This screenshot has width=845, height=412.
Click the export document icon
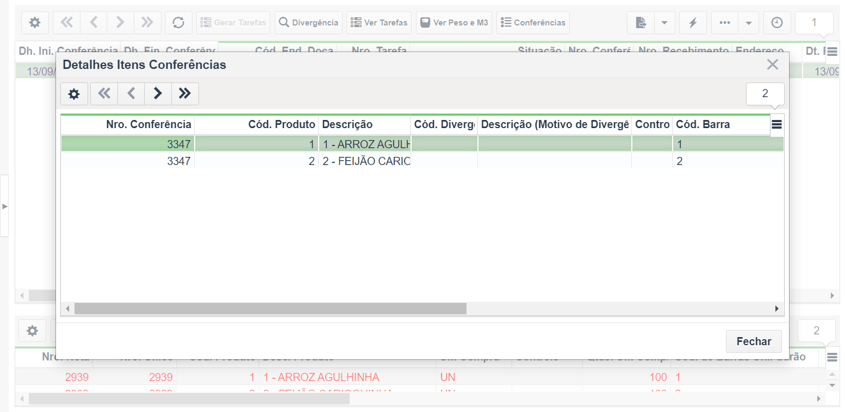(641, 23)
